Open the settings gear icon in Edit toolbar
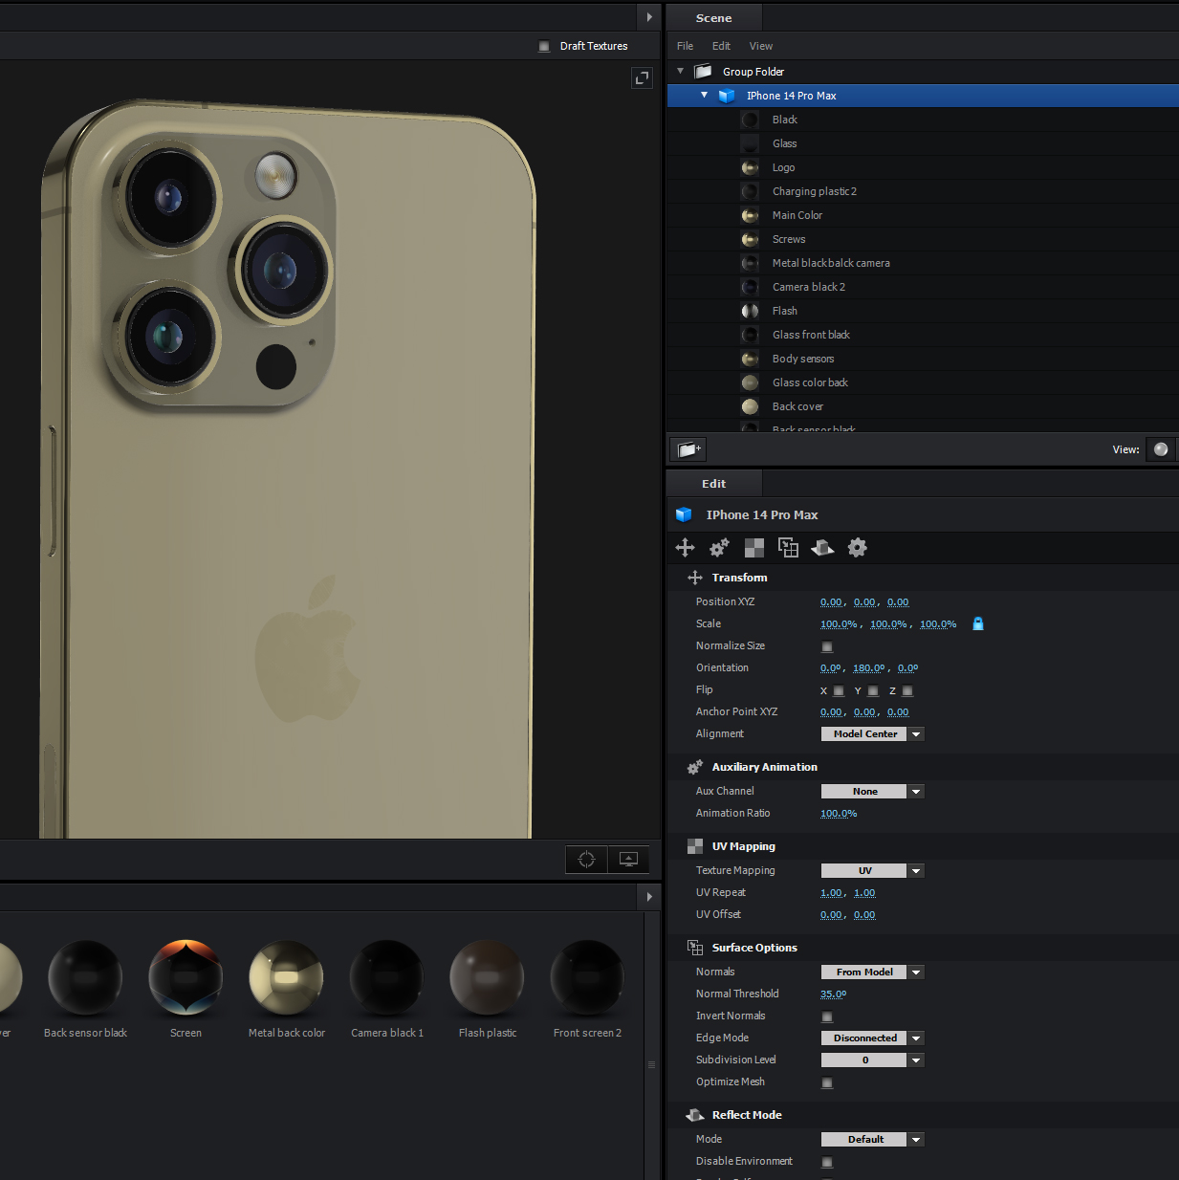Screen dimensions: 1179x1180 [857, 547]
